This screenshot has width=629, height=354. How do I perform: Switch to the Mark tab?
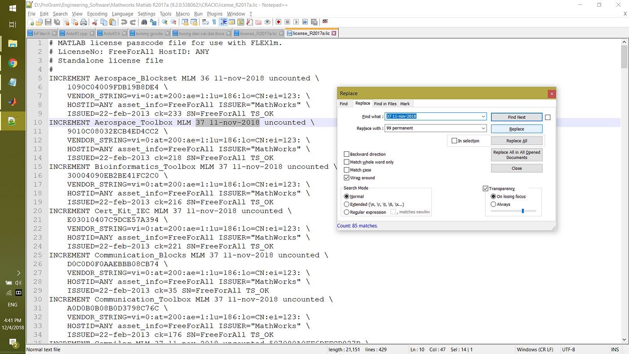405,104
